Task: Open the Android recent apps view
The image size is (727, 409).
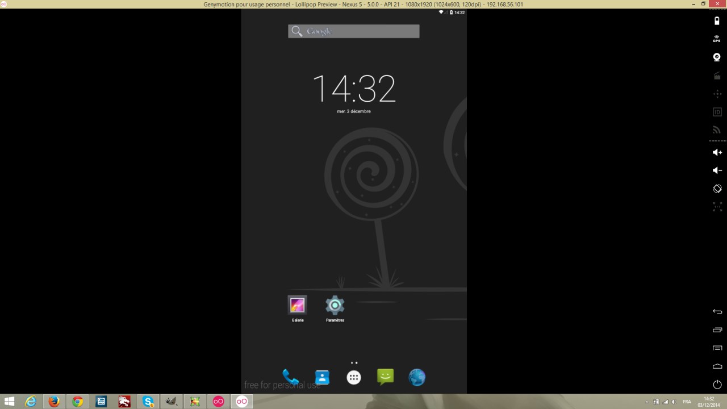Action: [x=716, y=328]
